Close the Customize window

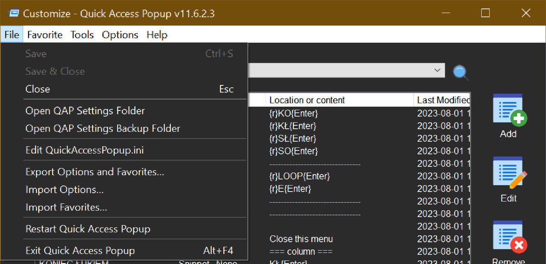pyautogui.click(x=526, y=13)
